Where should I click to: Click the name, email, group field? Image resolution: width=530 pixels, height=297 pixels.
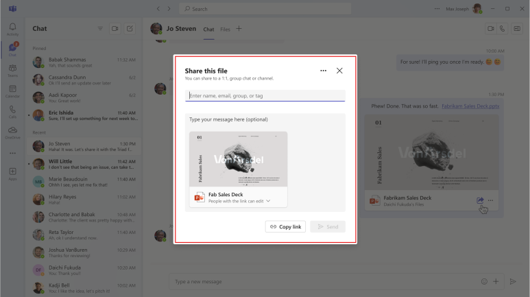coord(265,96)
